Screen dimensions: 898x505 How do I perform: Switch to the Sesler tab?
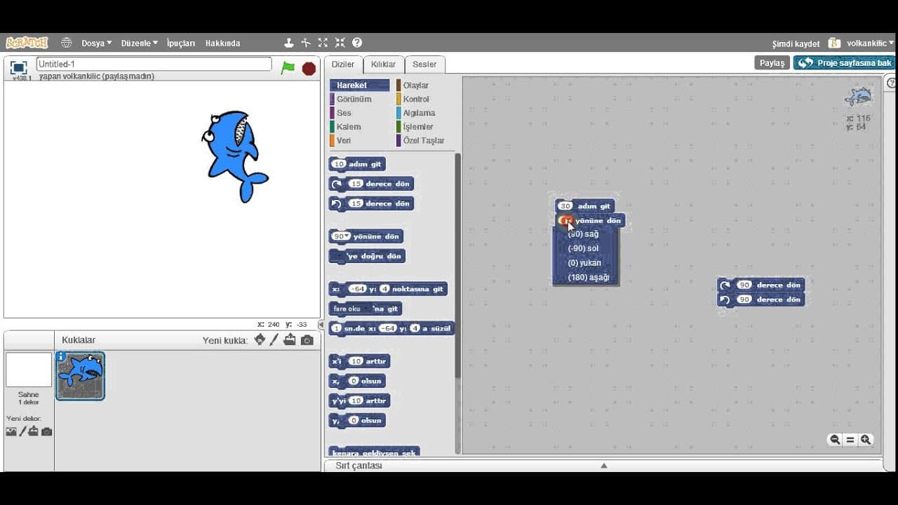(424, 65)
